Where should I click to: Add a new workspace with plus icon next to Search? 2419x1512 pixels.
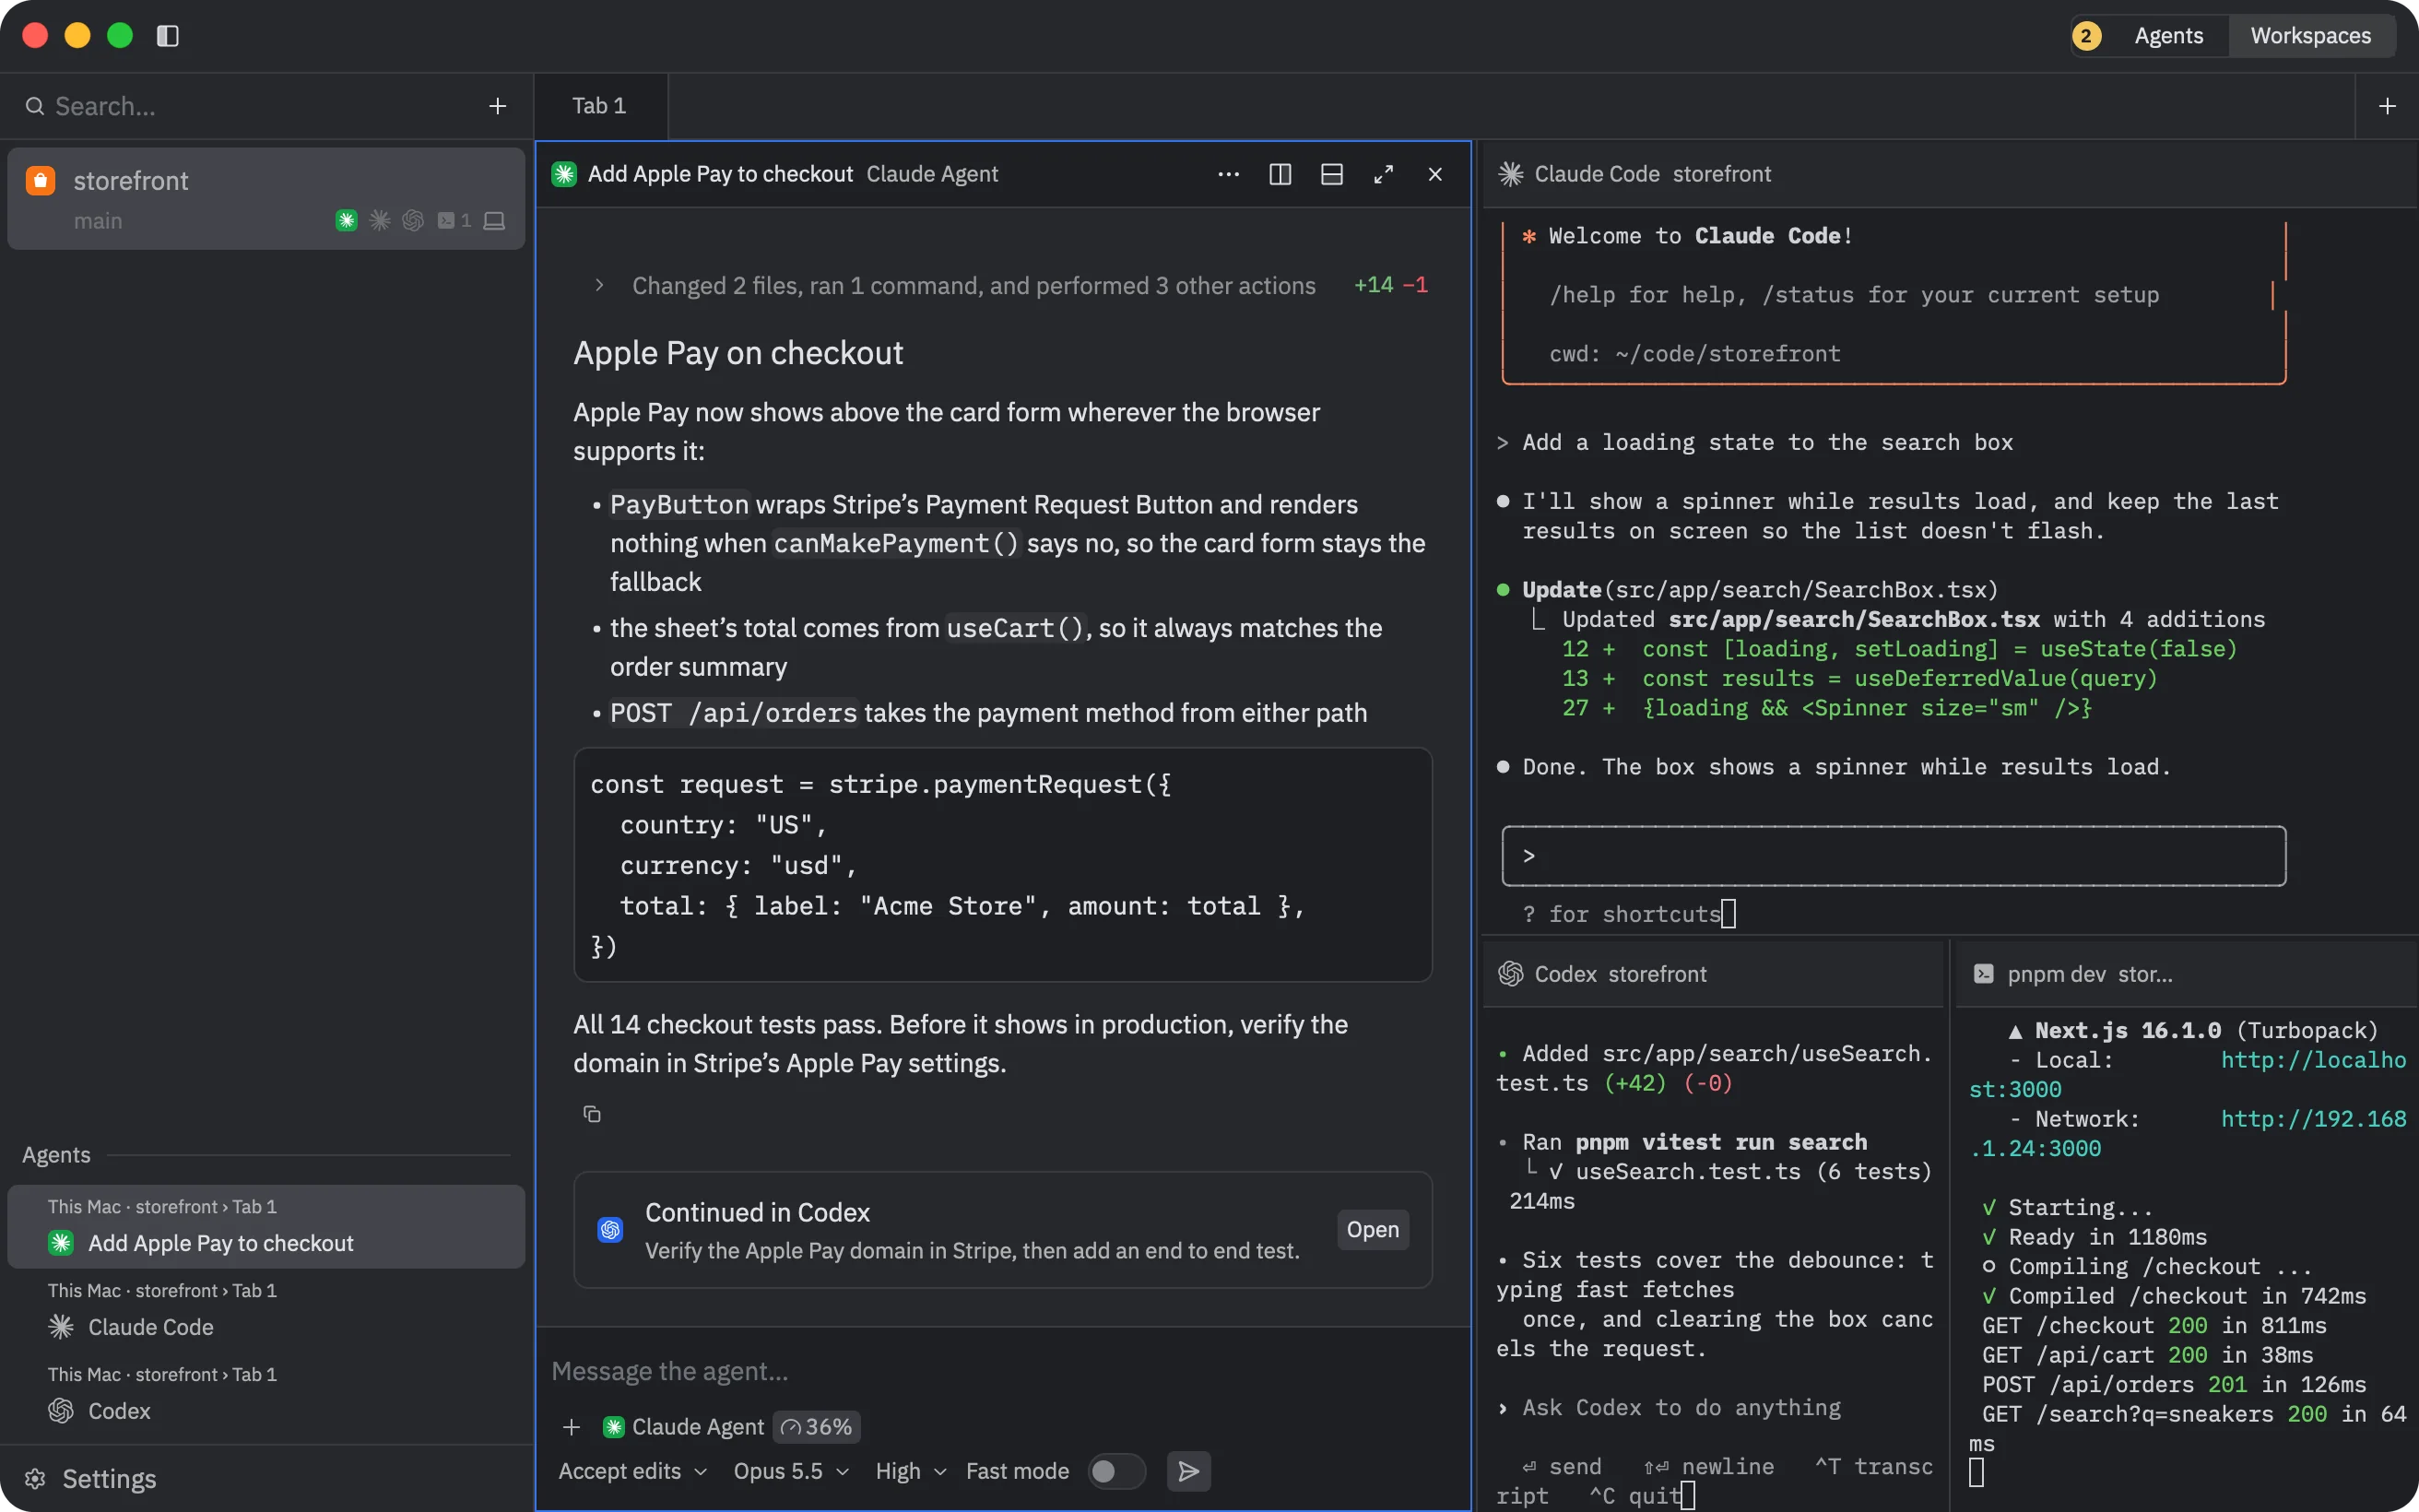tap(497, 106)
